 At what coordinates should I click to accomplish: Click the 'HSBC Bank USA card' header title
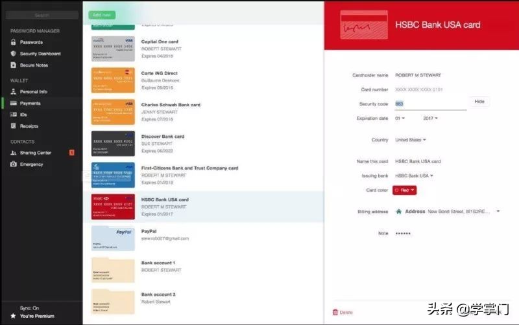click(x=437, y=25)
